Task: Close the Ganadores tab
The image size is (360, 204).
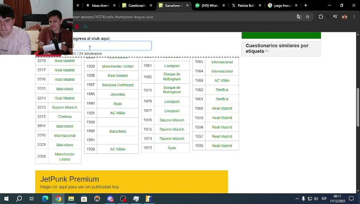Action: click(x=187, y=5)
